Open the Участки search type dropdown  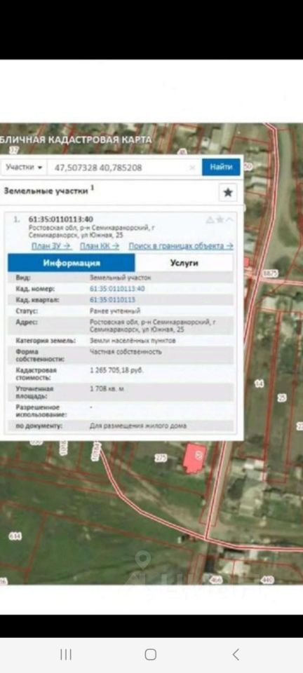click(24, 167)
